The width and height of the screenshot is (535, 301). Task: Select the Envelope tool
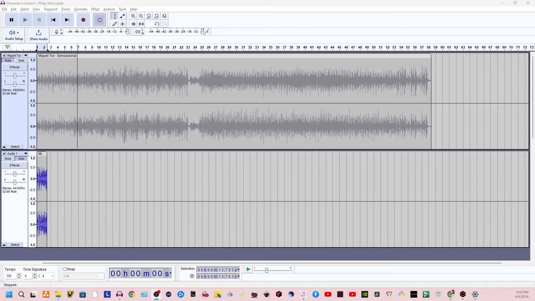[x=122, y=16]
